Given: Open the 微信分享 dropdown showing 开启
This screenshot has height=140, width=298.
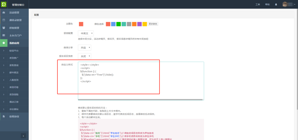Looking at the screenshot, I should [85, 48].
